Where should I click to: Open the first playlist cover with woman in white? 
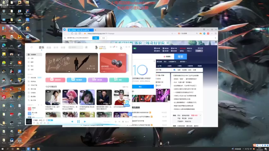coord(53,97)
